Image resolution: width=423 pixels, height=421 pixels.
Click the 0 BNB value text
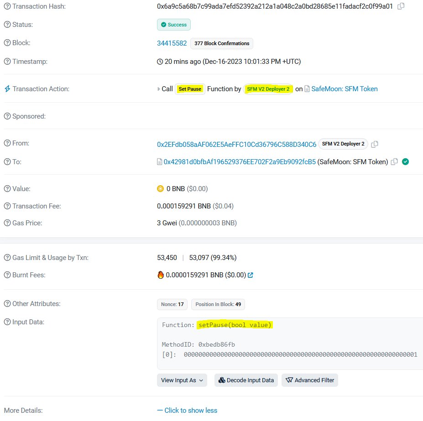[176, 189]
